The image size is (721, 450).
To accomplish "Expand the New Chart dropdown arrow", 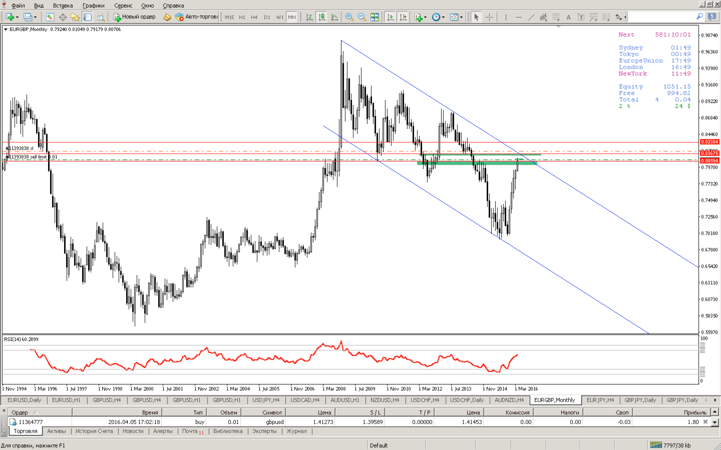I will point(17,17).
